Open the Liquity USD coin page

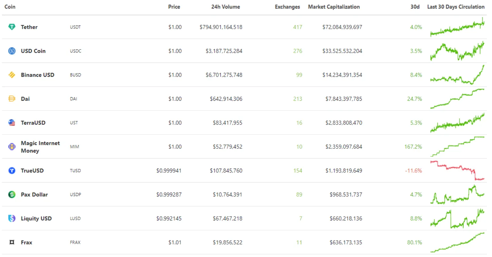36,218
